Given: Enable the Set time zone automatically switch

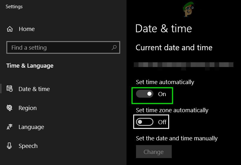Looking at the screenshot, I should click(x=145, y=122).
